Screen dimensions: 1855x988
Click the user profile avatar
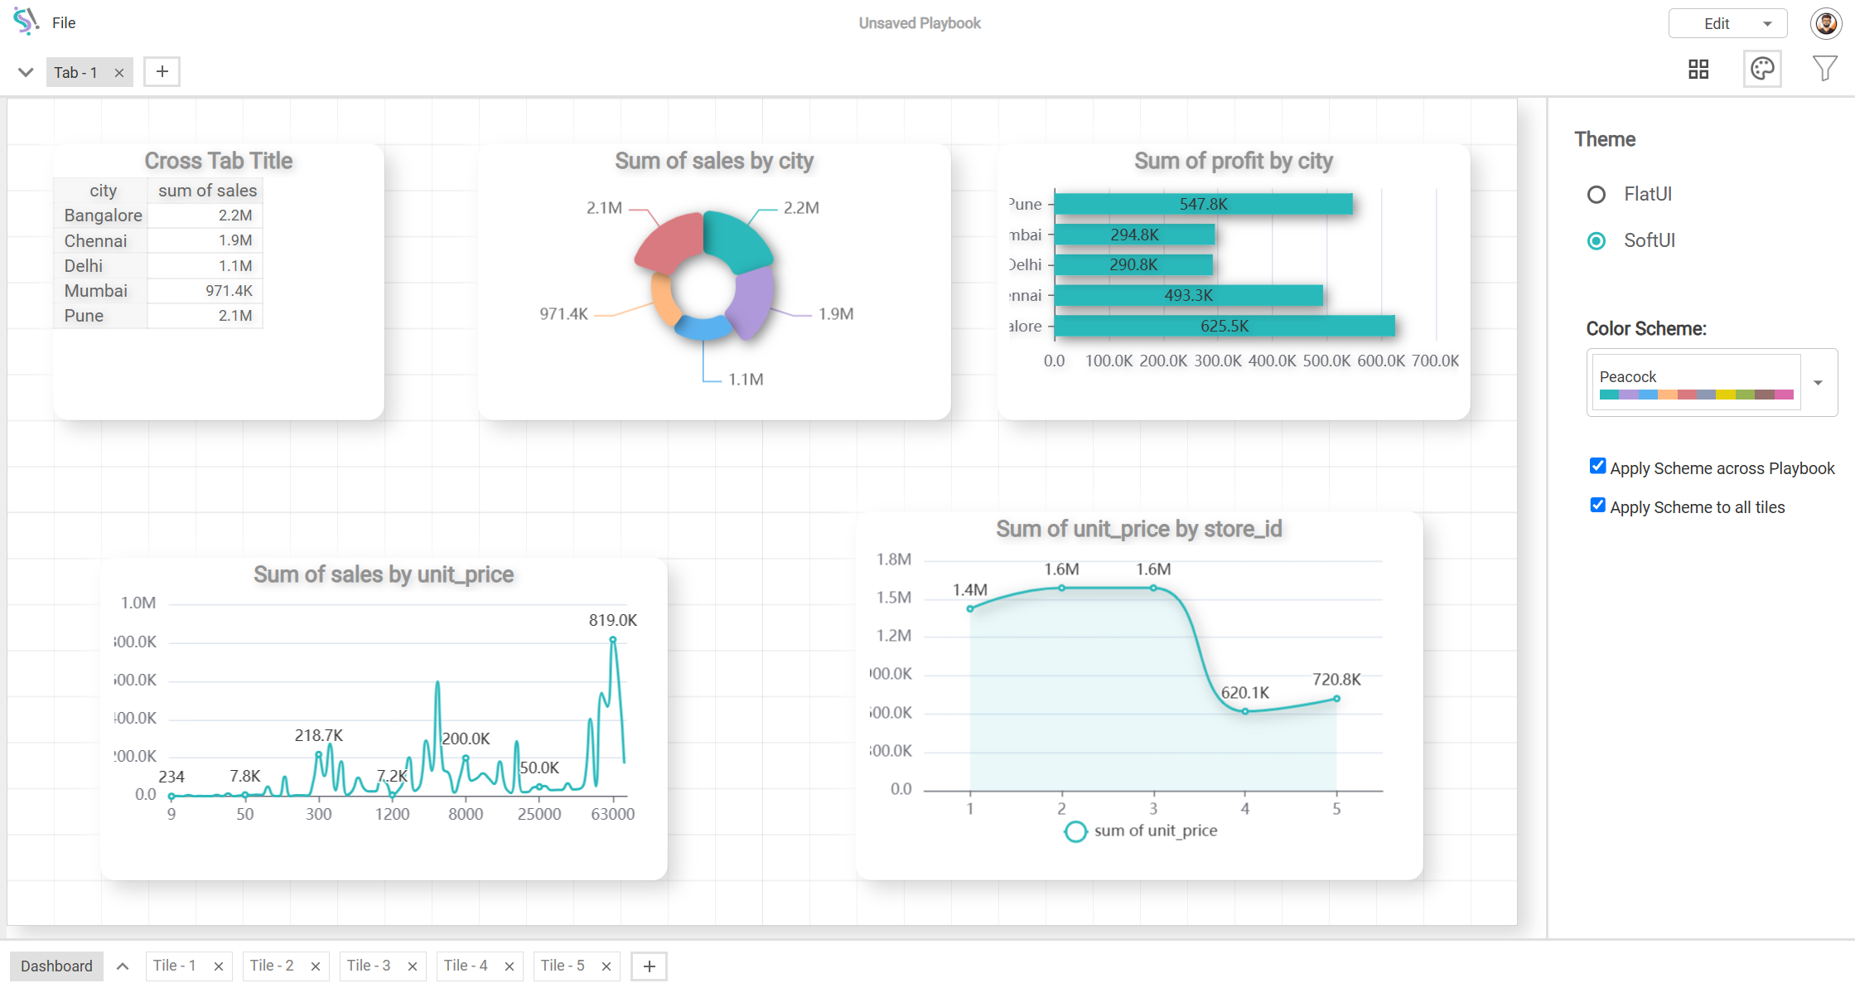[1826, 23]
